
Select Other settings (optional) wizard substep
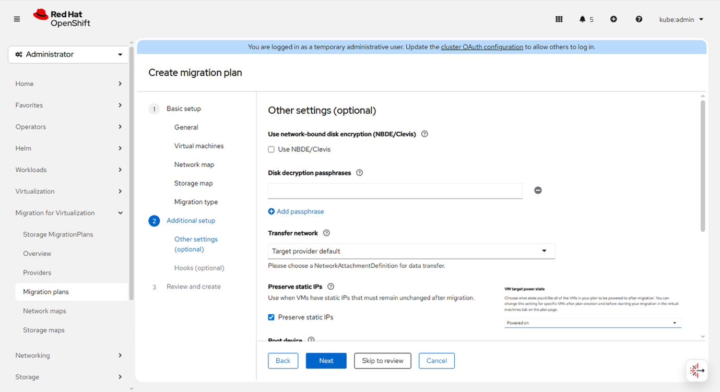(196, 244)
